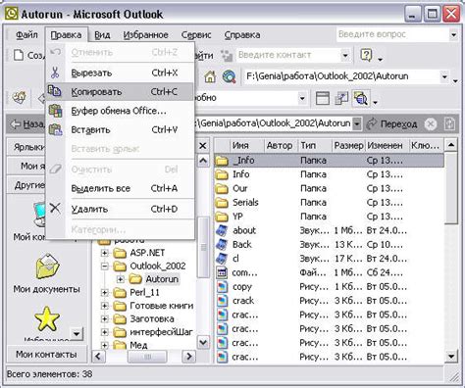Click the yellow star Избранное shortcut
The width and height of the screenshot is (465, 388).
(x=47, y=318)
